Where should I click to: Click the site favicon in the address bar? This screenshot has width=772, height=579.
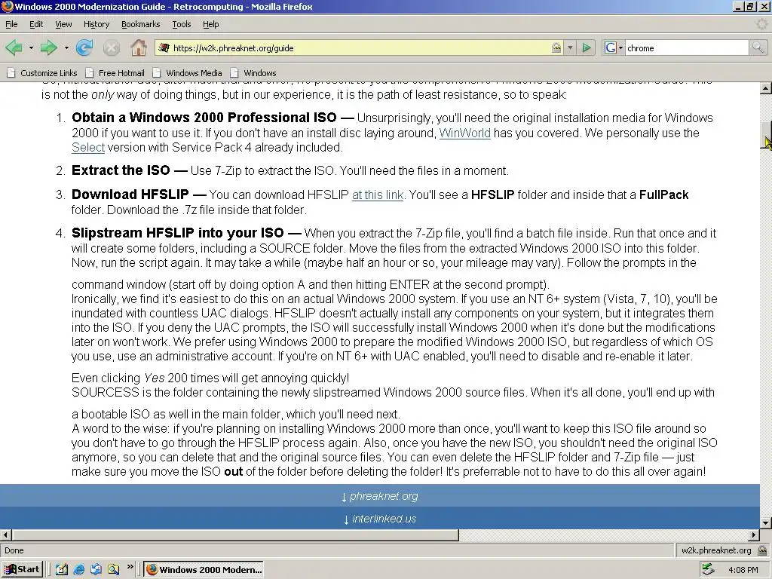click(164, 47)
